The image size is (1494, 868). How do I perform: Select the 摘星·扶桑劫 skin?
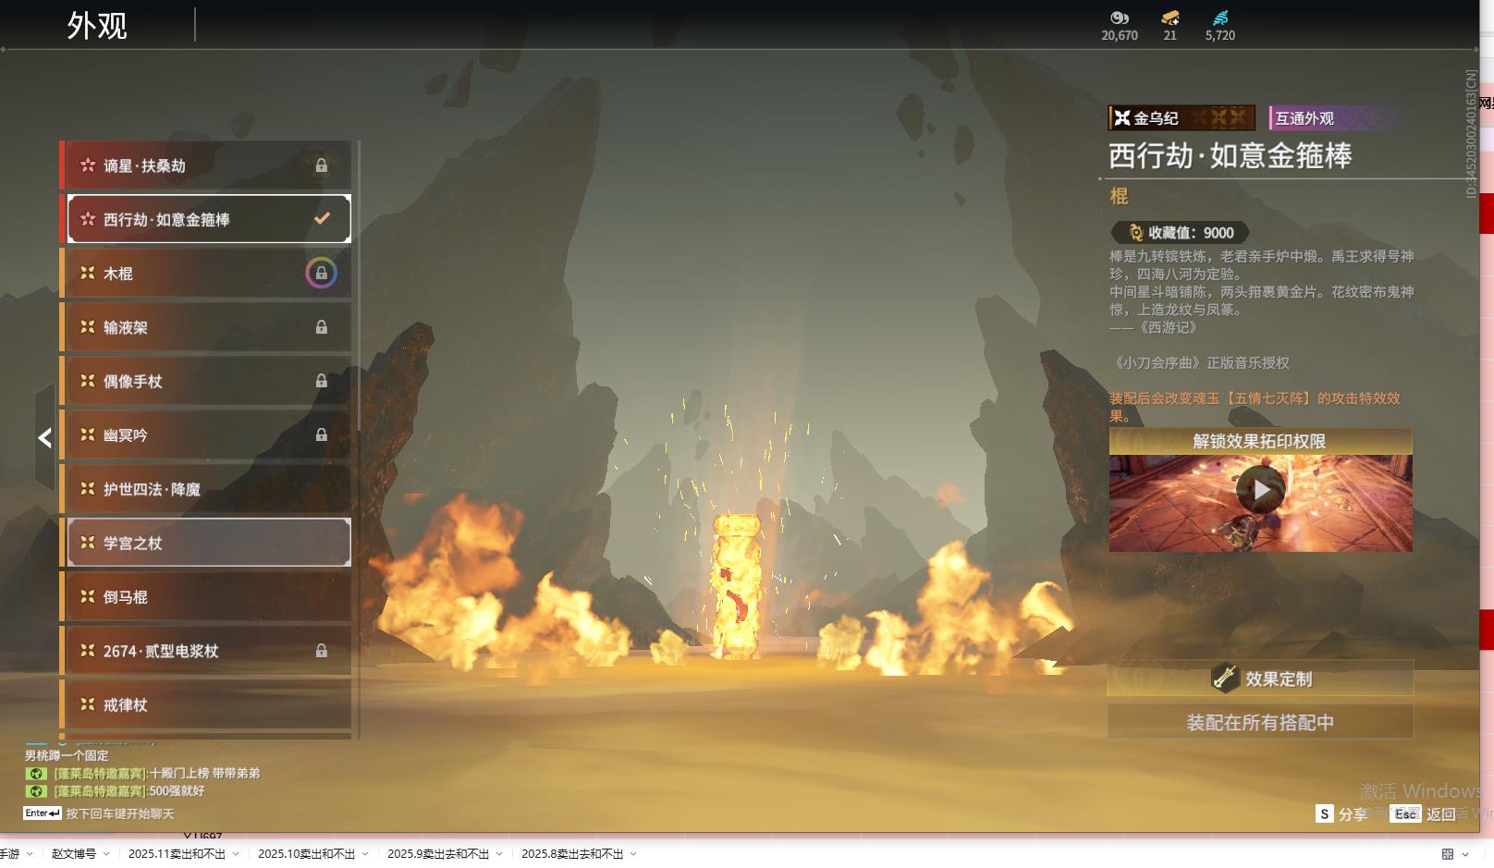[x=206, y=165]
